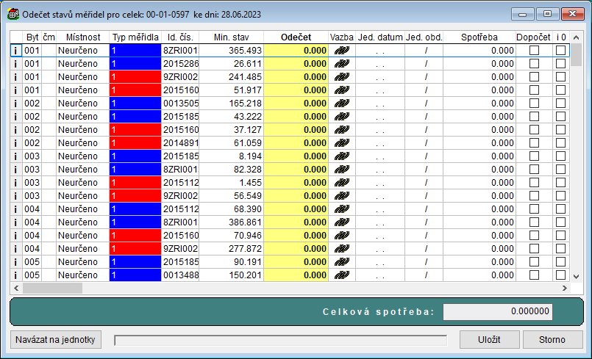Image resolution: width=592 pixels, height=359 pixels.
Task: Click the Storno button
Action: (x=552, y=339)
